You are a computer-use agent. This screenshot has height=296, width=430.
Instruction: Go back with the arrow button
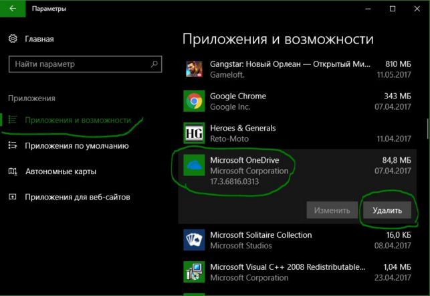click(x=13, y=9)
